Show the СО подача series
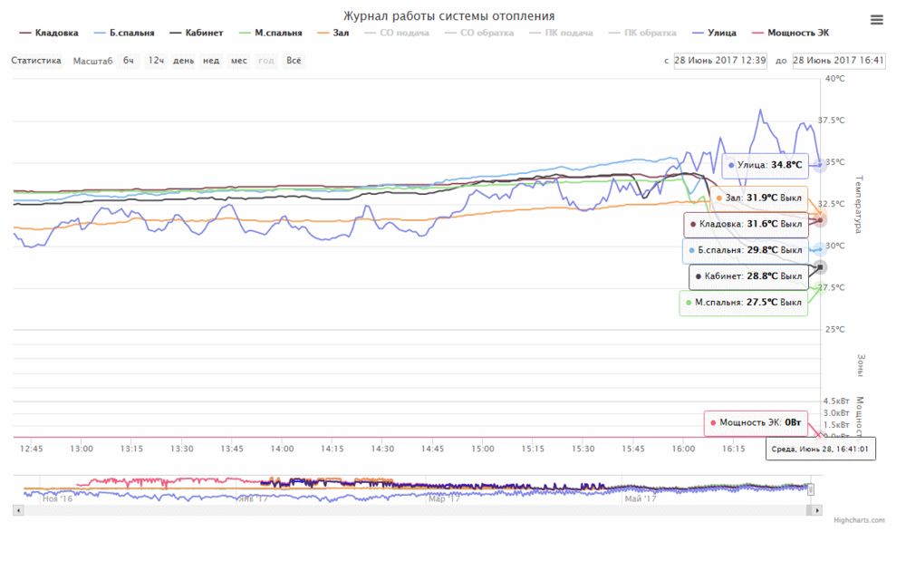 tap(400, 33)
